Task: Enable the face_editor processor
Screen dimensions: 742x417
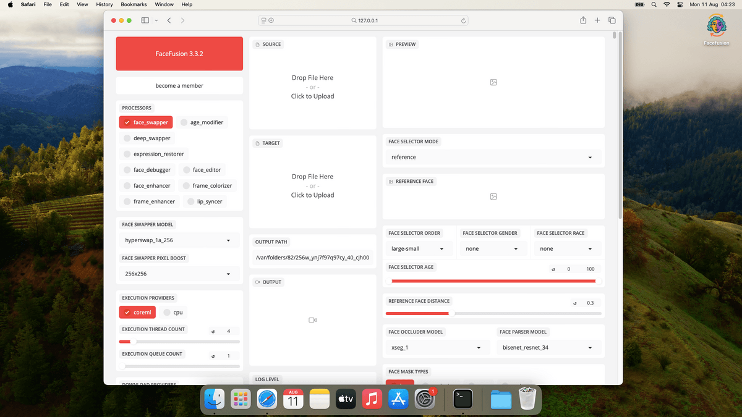Action: click(x=202, y=170)
